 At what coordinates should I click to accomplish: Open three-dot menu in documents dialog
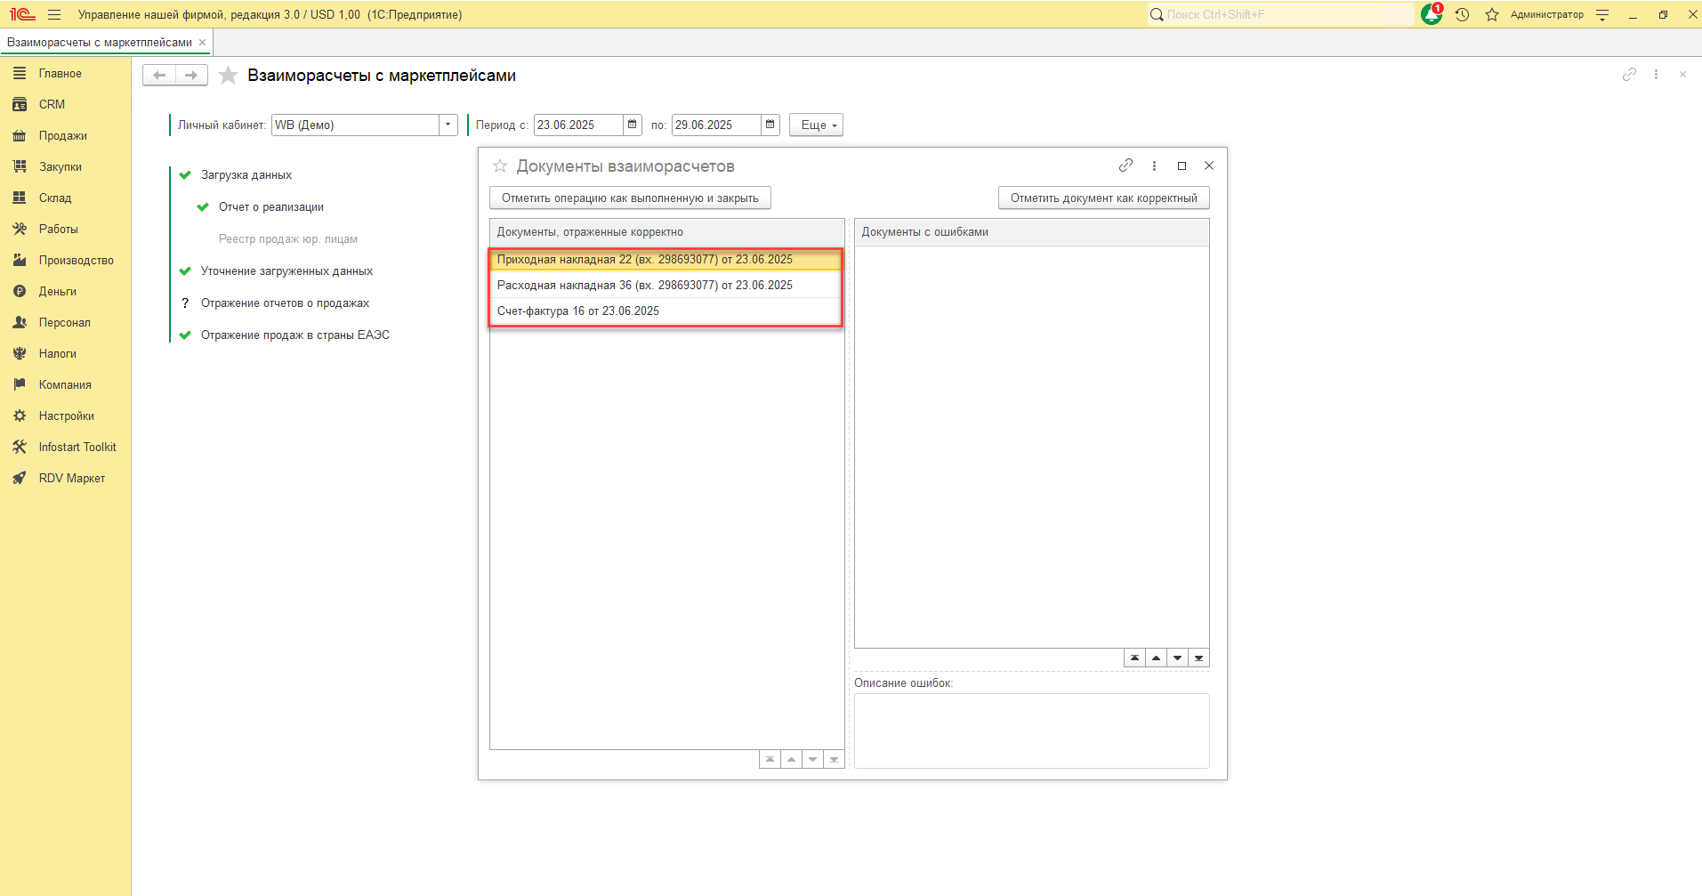pos(1154,165)
